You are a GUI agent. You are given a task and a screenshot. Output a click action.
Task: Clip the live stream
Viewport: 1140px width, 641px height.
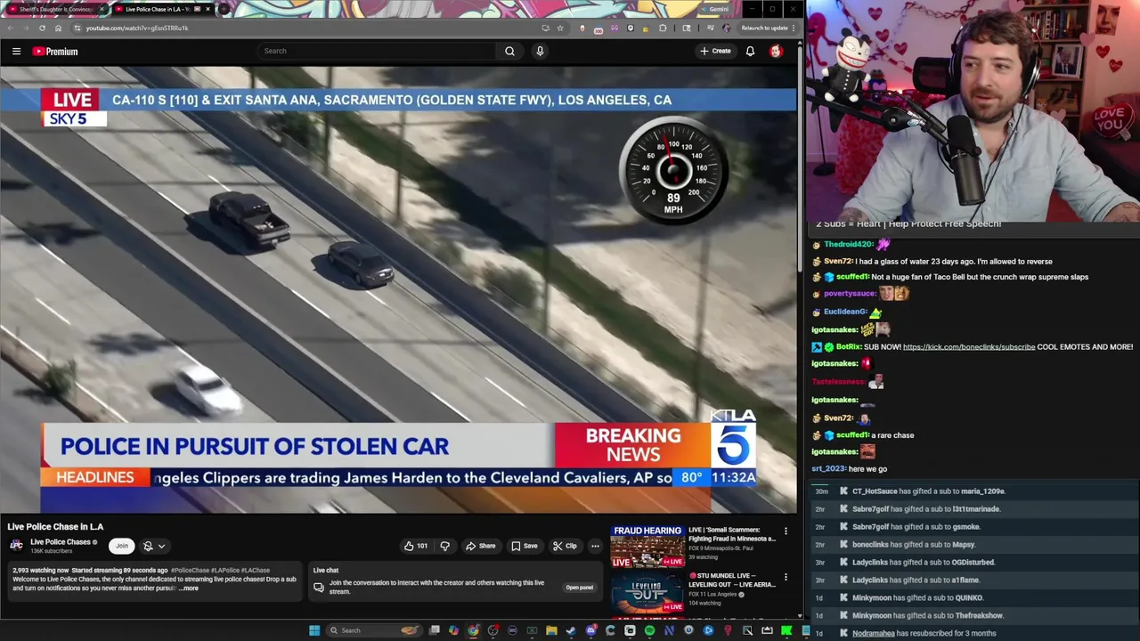click(x=565, y=546)
